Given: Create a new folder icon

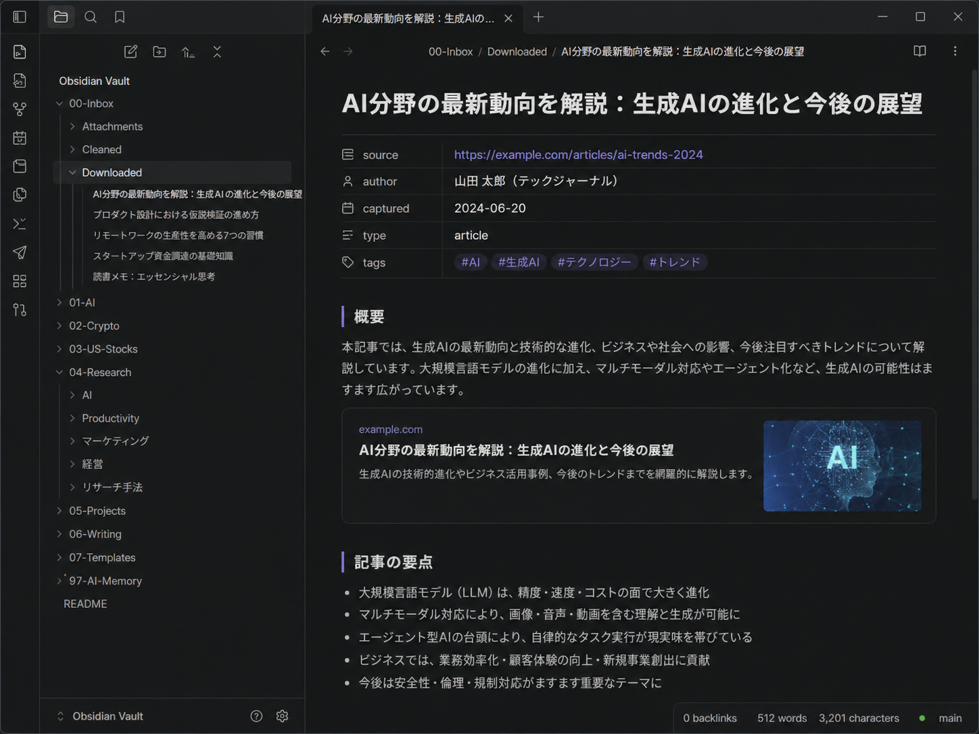Looking at the screenshot, I should pyautogui.click(x=160, y=52).
